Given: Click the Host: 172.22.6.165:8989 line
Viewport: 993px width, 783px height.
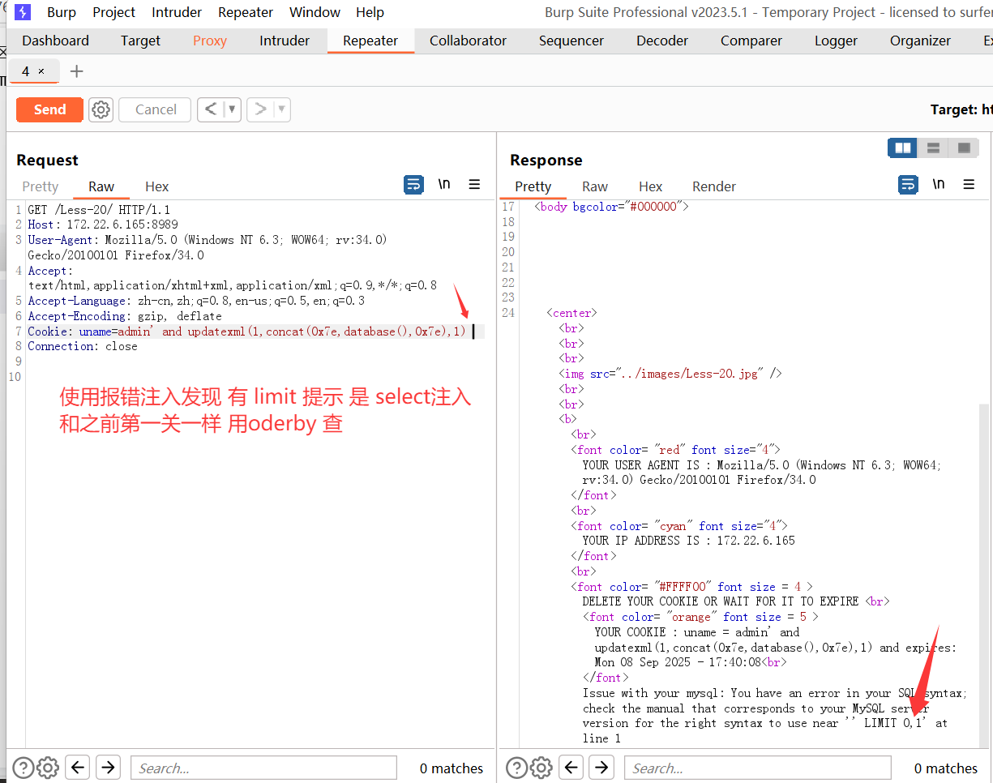Looking at the screenshot, I should 103,225.
